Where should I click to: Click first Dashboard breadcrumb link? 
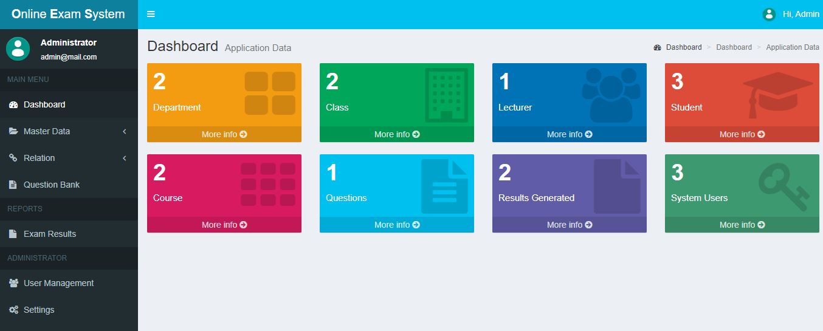coord(684,47)
